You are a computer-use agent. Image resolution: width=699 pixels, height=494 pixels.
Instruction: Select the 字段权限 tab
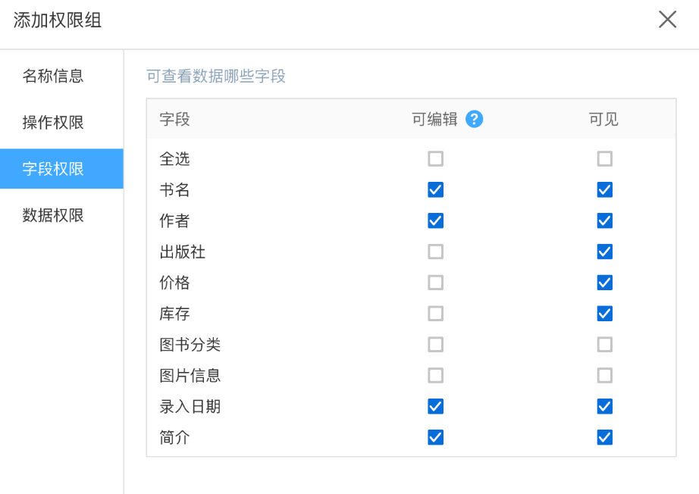pyautogui.click(x=53, y=169)
